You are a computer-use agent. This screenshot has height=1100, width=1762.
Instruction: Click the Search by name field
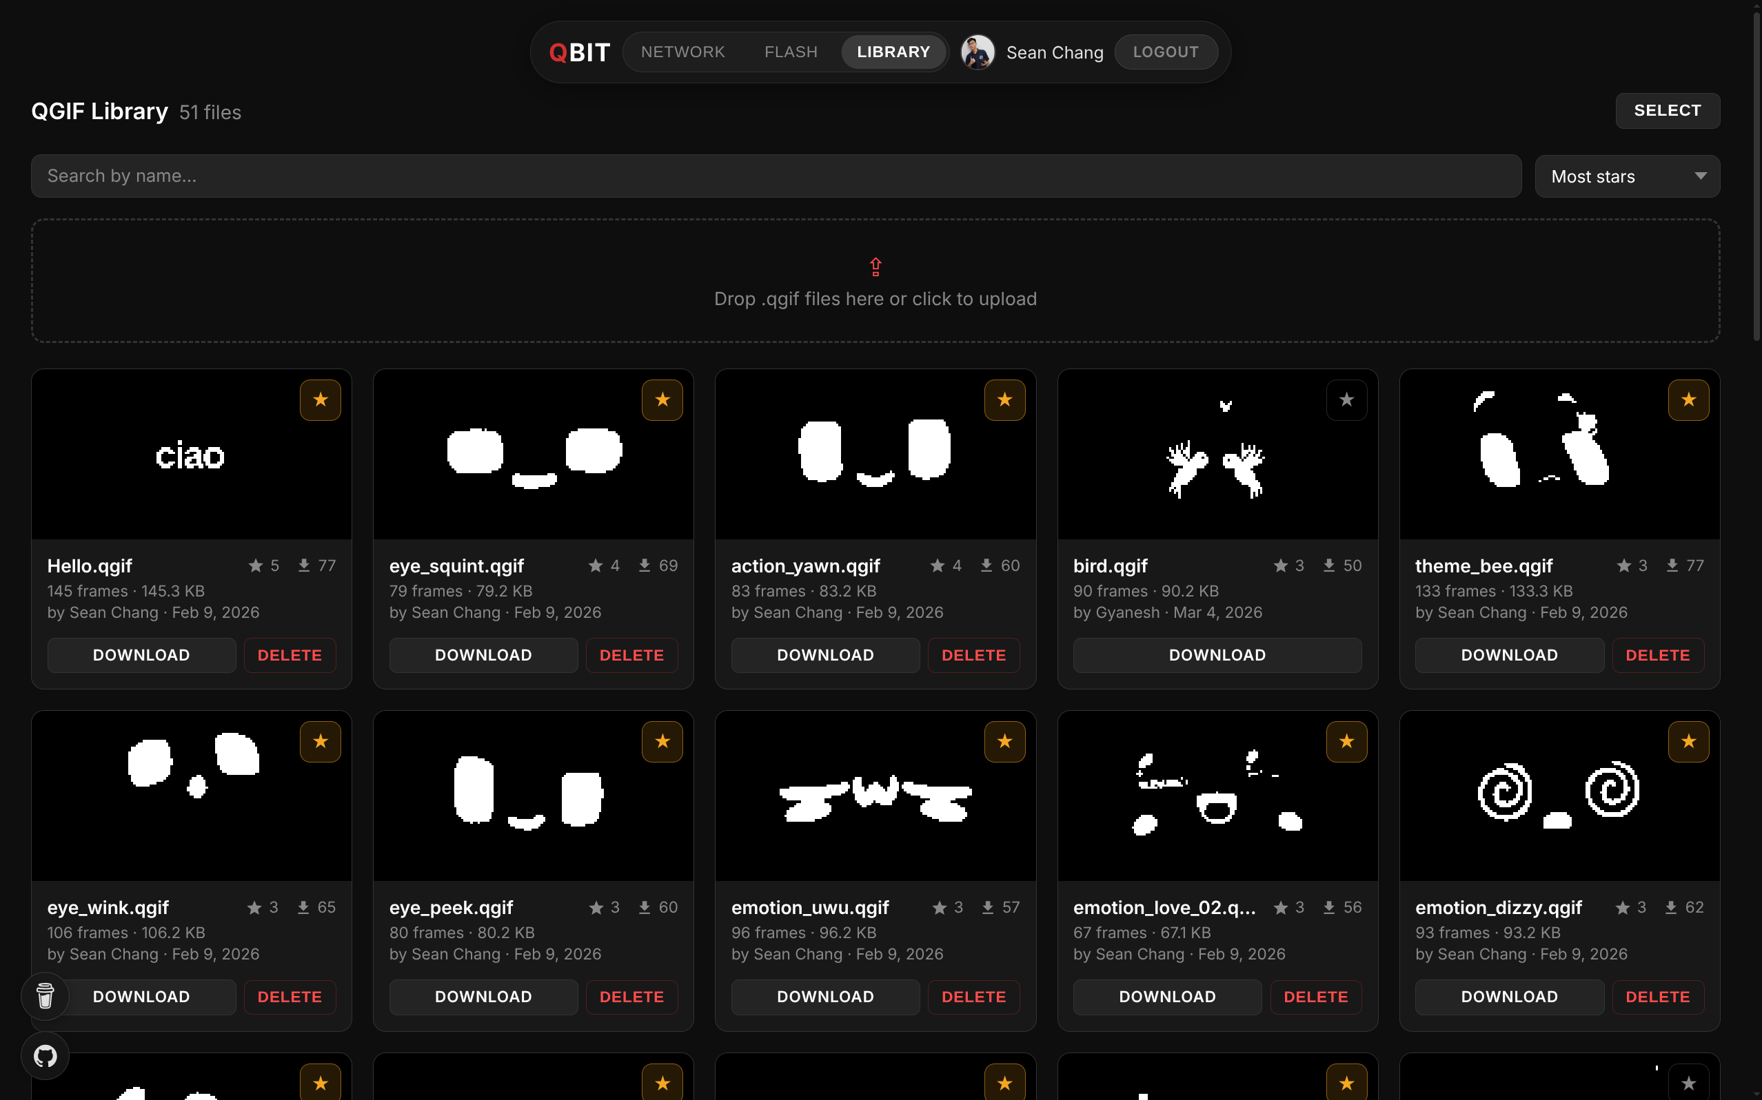click(776, 176)
